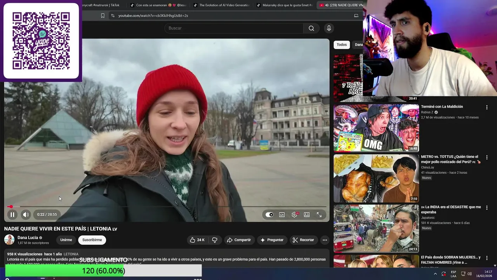Viewport: 497px width, 280px height.
Task: Open the ESP LAA language switcher
Action: (454, 274)
